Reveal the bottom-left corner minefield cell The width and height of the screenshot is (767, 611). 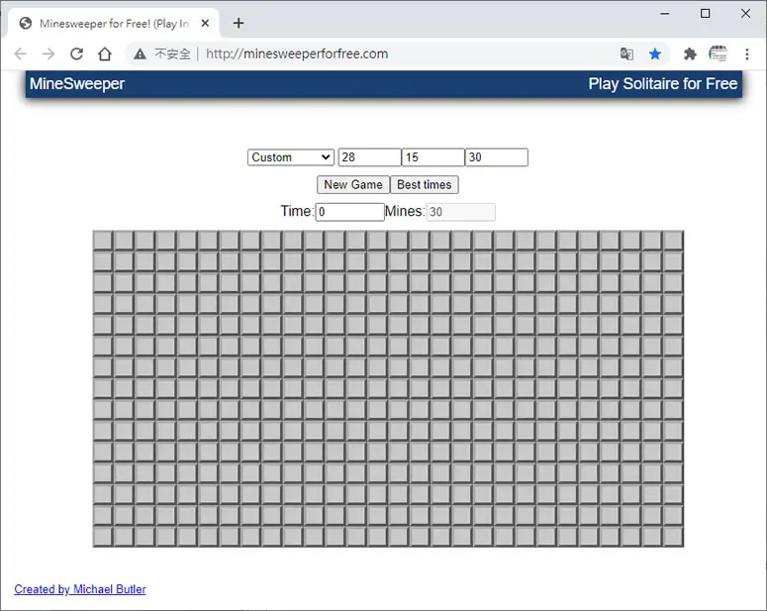pos(103,537)
